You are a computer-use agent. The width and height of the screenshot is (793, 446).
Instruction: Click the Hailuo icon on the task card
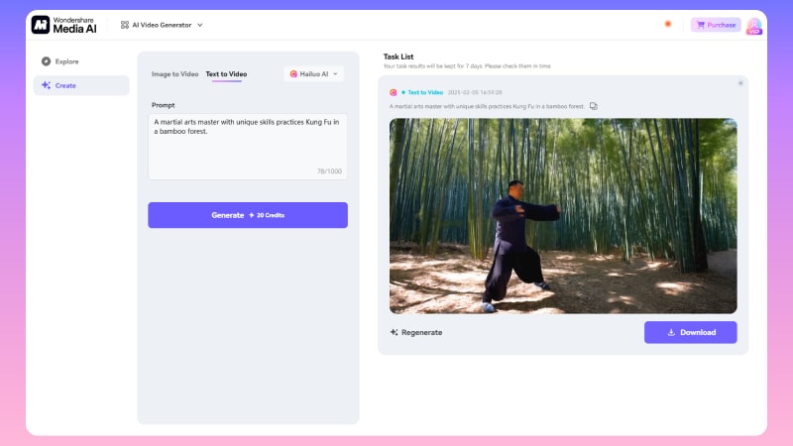[393, 92]
